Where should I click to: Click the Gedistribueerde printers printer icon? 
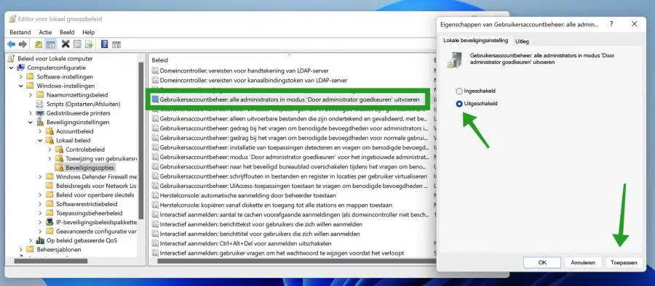[x=40, y=113]
